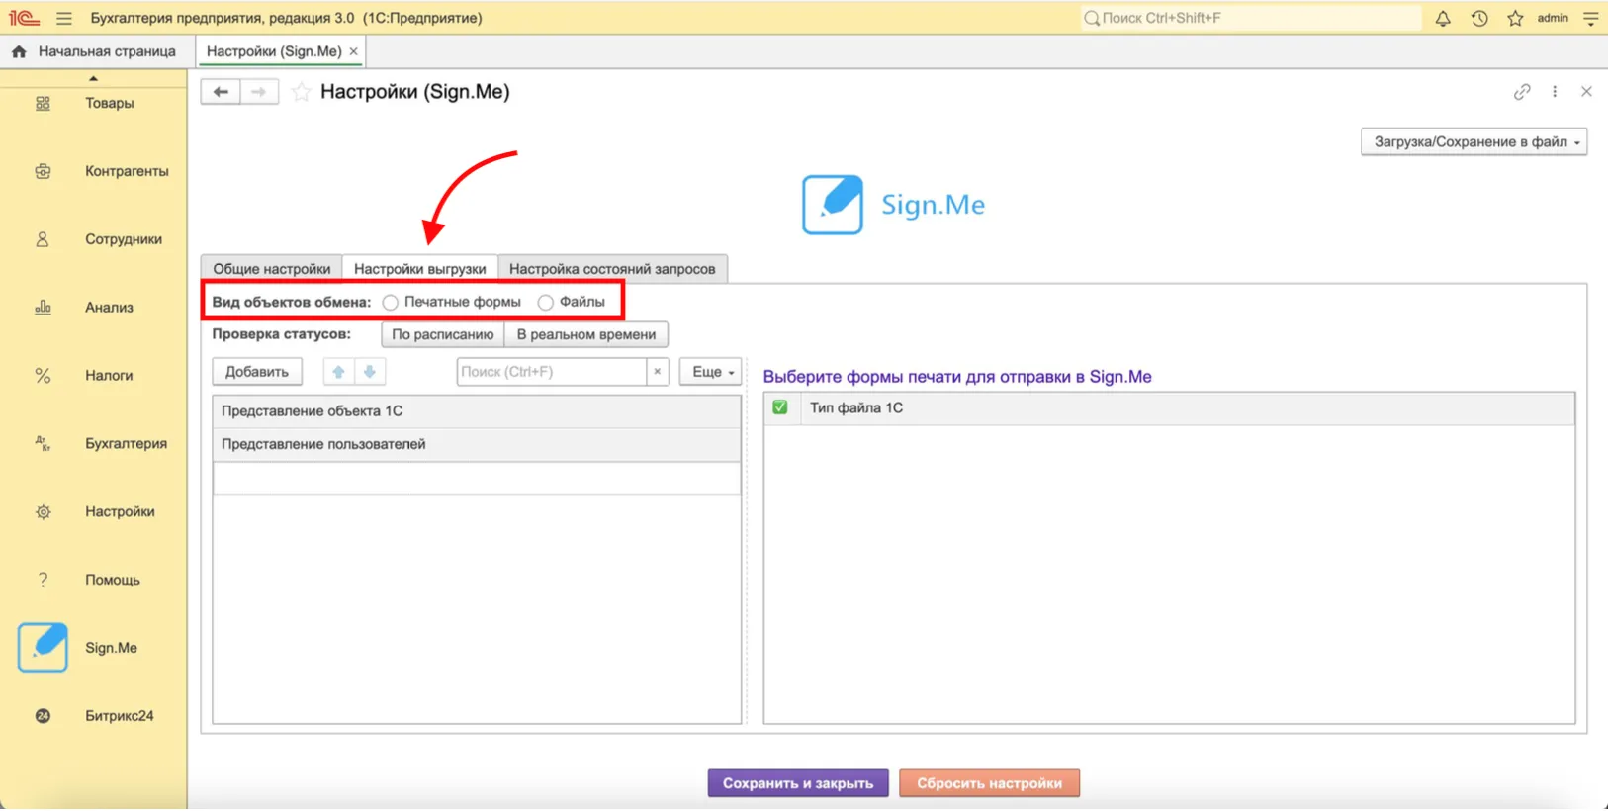Open history clock icon

1479,18
